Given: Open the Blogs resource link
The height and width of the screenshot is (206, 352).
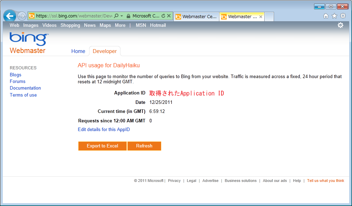Looking at the screenshot, I should pos(15,75).
